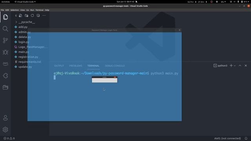
Task: Open the Edit menu
Action: [7, 10]
